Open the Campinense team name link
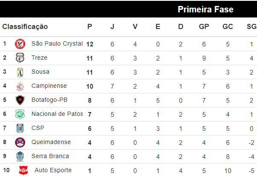Viewport: 257px width, 176px height. click(49, 86)
